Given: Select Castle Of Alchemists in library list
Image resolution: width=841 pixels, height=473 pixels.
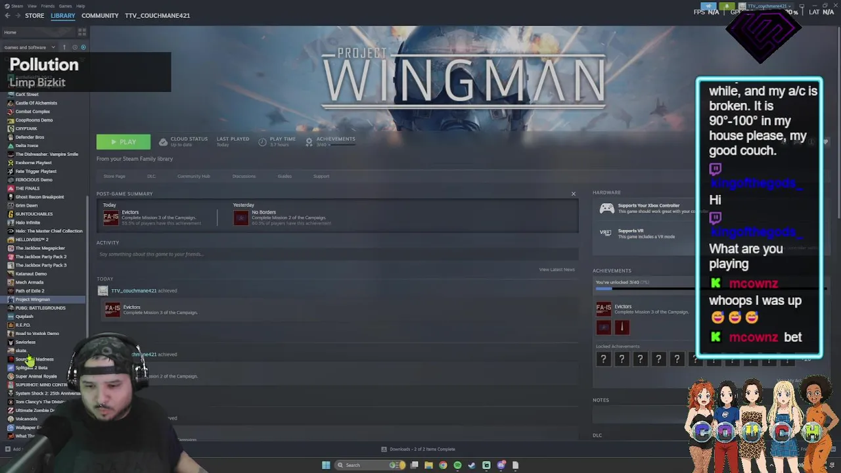Looking at the screenshot, I should point(36,103).
